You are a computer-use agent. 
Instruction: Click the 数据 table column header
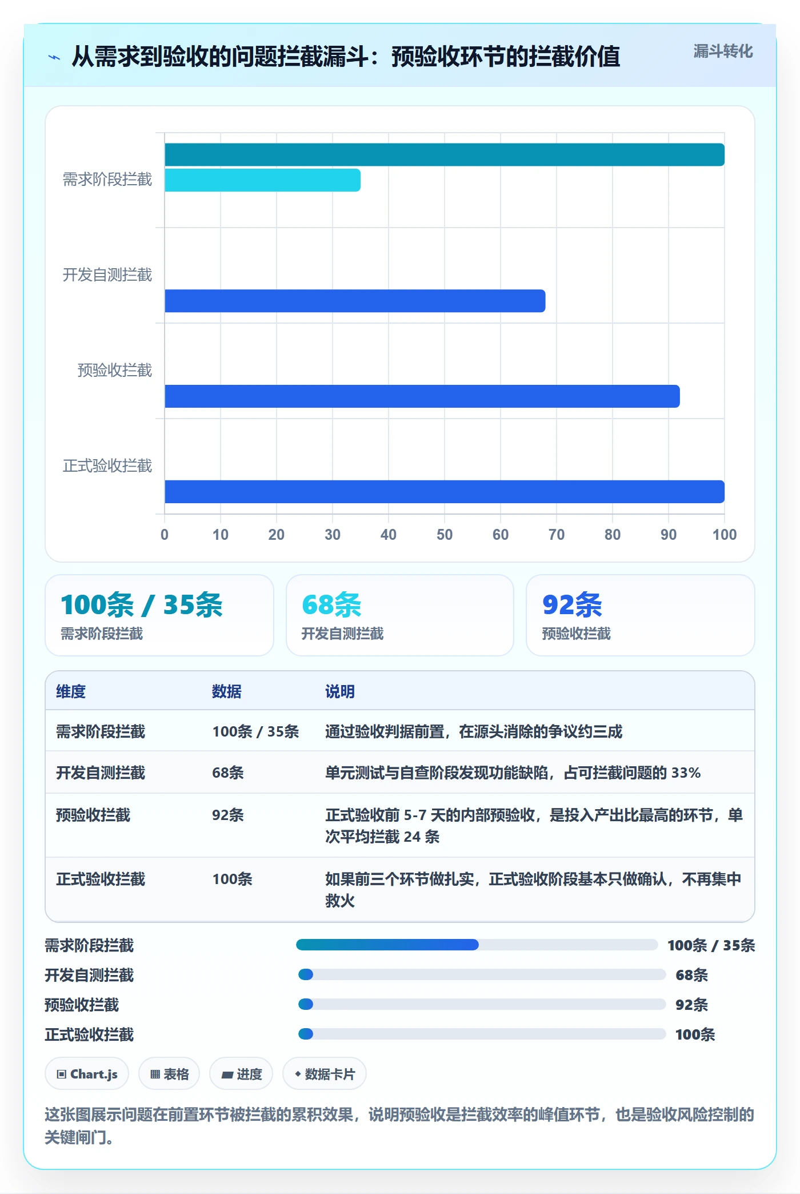click(227, 691)
